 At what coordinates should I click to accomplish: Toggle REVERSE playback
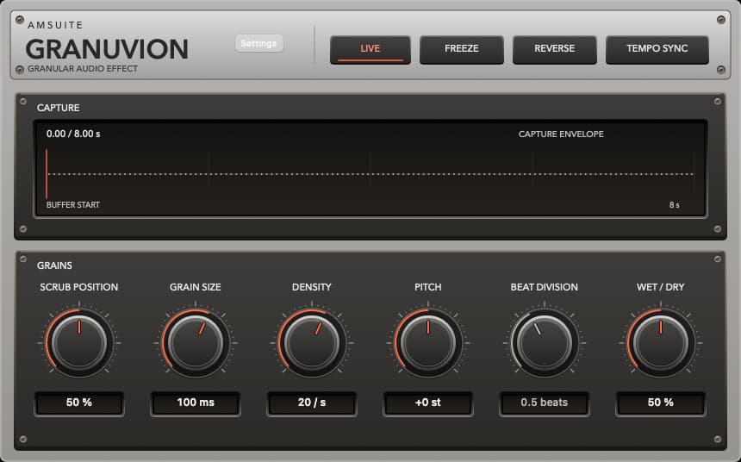click(x=554, y=49)
